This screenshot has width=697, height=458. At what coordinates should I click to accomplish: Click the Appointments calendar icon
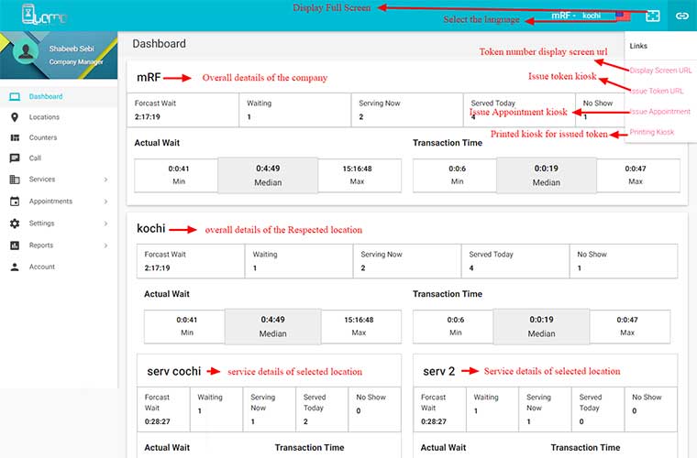pyautogui.click(x=15, y=201)
